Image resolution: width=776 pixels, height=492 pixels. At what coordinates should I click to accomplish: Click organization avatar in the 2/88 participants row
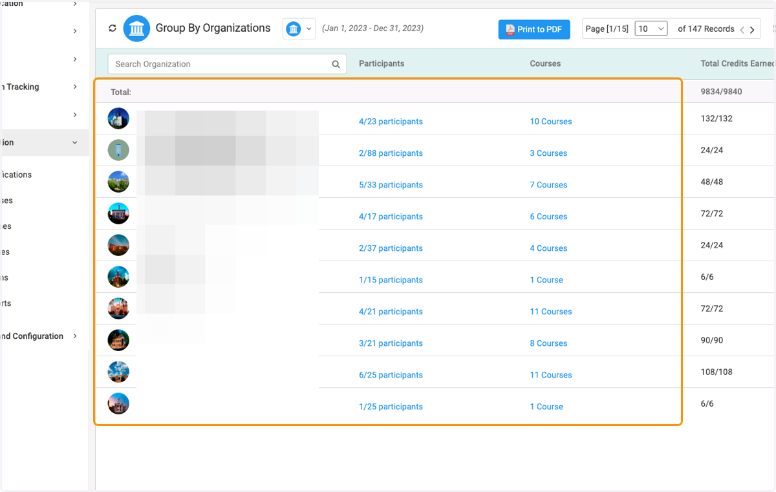coord(118,150)
